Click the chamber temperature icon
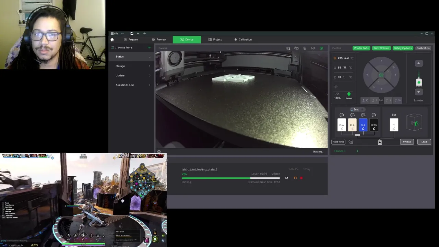Viewport: 439px width, 247px height. point(335,77)
